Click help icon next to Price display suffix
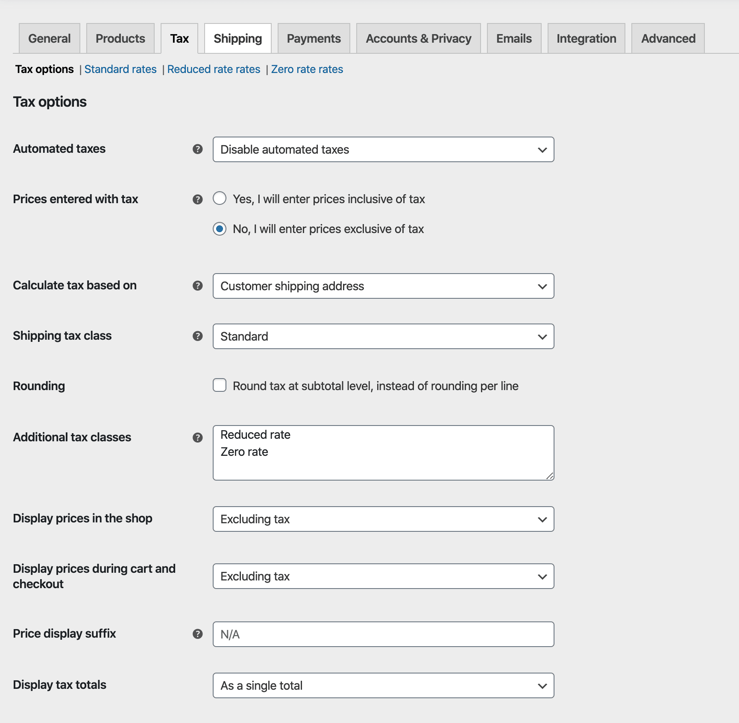739x723 pixels. click(x=197, y=634)
